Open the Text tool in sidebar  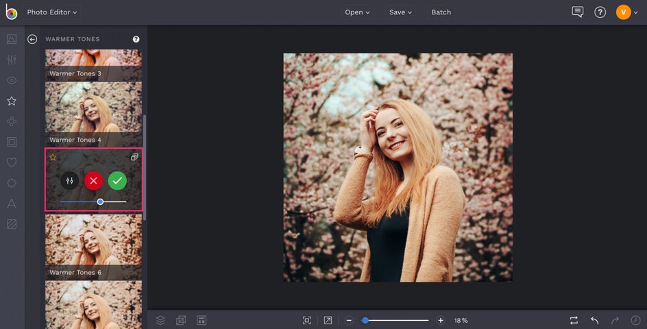[12, 204]
